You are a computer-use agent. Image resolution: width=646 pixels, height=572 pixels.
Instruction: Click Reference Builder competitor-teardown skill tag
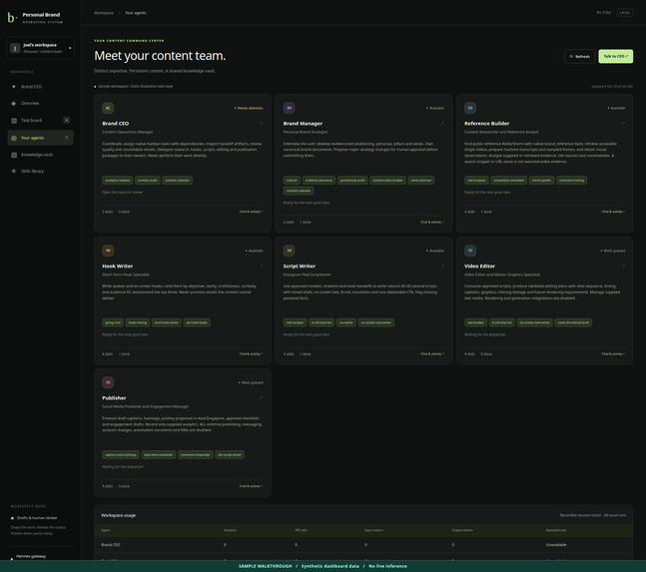(x=509, y=181)
